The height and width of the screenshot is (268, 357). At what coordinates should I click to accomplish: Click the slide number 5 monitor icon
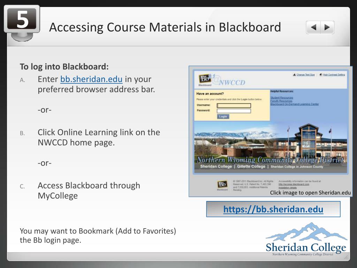22,23
